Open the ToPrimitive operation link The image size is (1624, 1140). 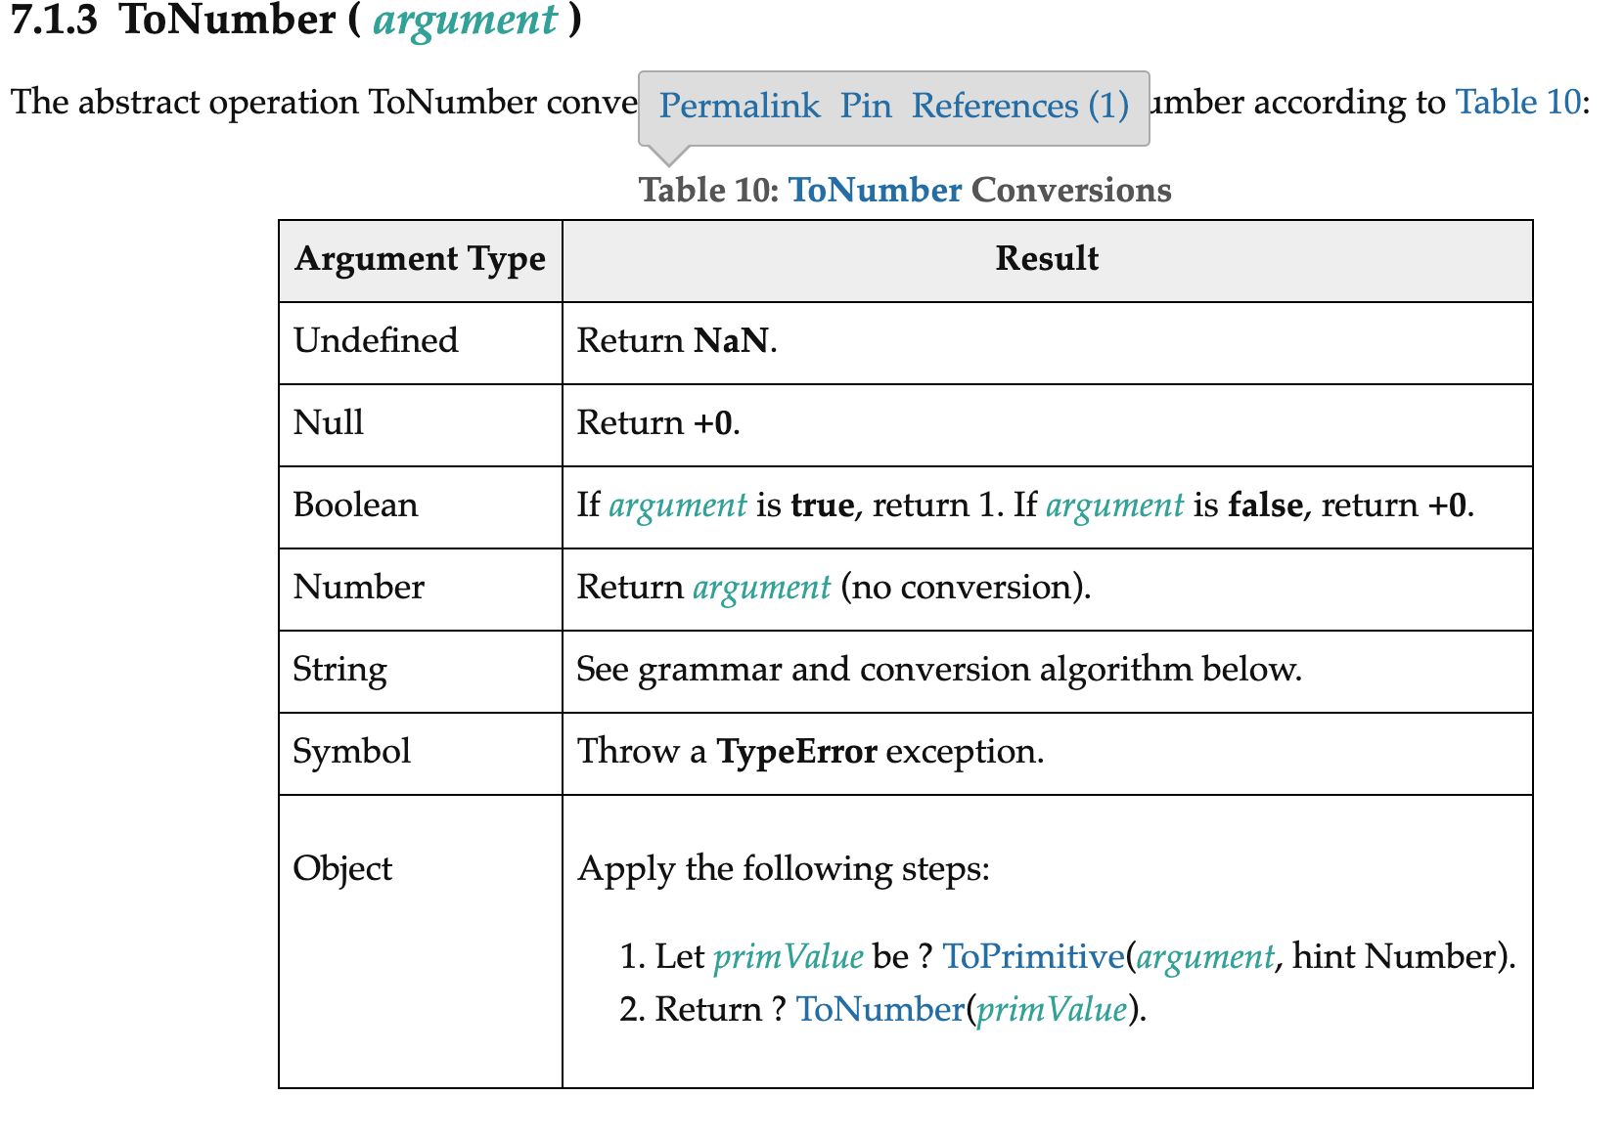click(1032, 956)
